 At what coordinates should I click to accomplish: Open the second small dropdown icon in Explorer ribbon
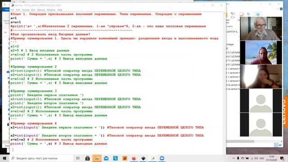(x=233, y=18)
